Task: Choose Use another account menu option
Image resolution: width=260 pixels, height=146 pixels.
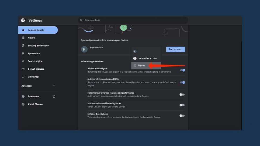Action: 147,58
